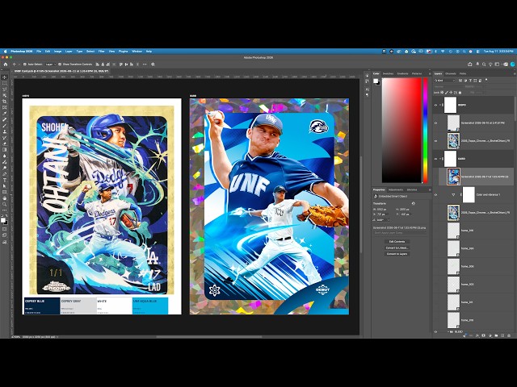This screenshot has height=387, width=517.
Task: Switch to the Gradients tab
Action: 402,73
